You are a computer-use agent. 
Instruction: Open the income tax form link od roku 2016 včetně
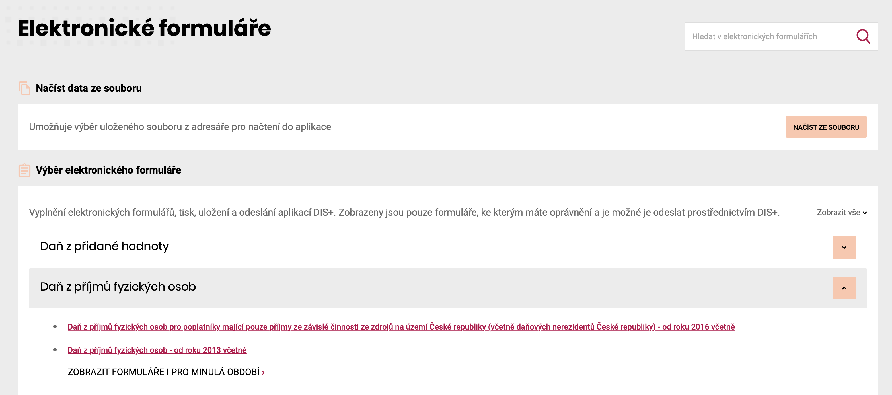click(401, 327)
